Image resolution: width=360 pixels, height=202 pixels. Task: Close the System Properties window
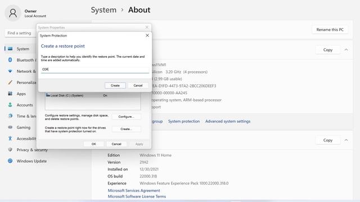tap(147, 27)
